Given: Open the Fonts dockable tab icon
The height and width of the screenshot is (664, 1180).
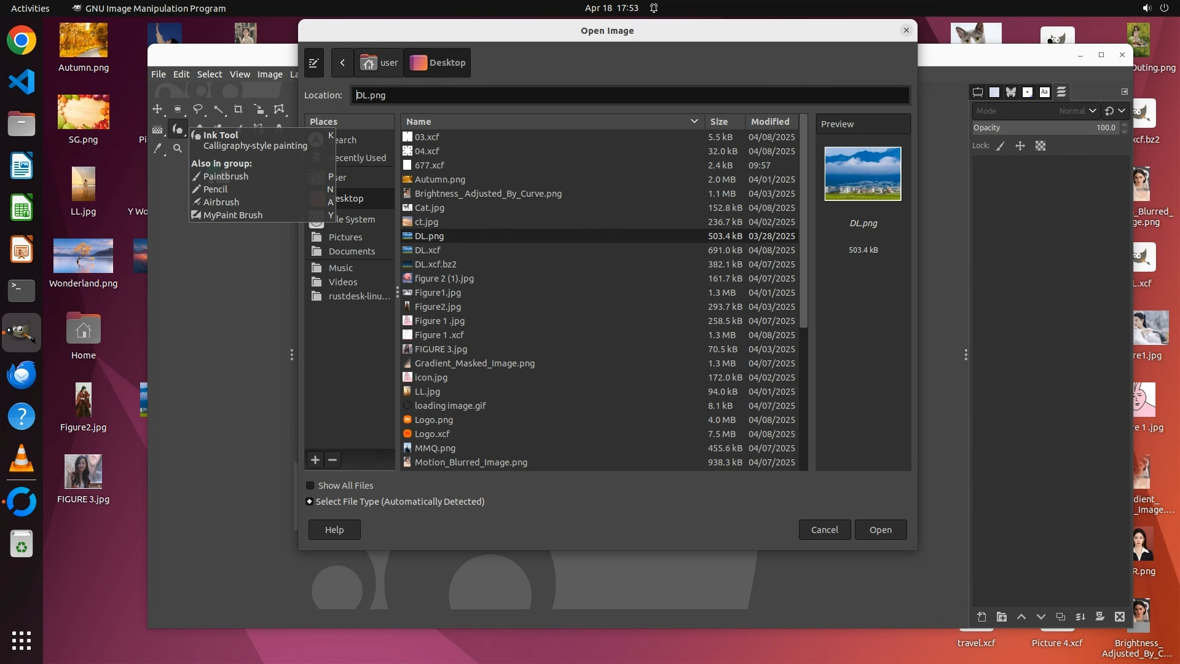Looking at the screenshot, I should [x=1044, y=92].
